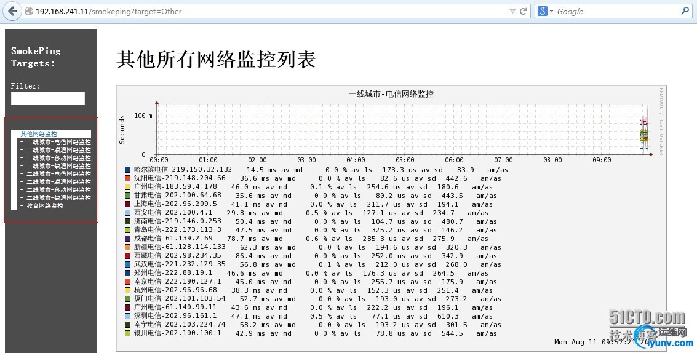The image size is (697, 353).
Task: Click the graph title 一线城市-电信网络监控
Action: coord(391,94)
